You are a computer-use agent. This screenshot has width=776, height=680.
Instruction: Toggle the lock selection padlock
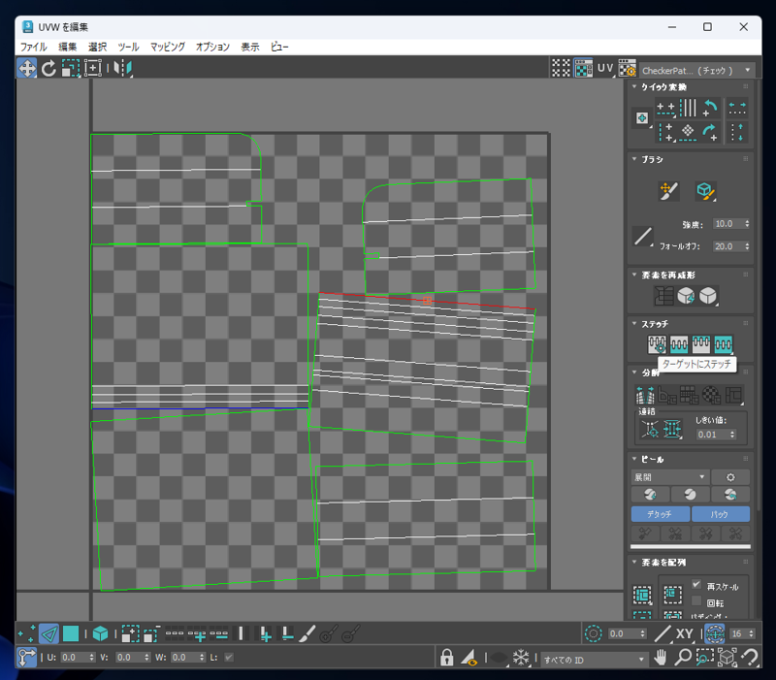tap(447, 658)
